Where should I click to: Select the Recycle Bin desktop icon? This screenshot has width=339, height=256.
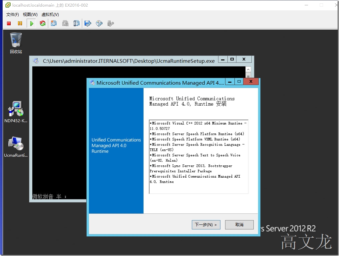pos(16,43)
